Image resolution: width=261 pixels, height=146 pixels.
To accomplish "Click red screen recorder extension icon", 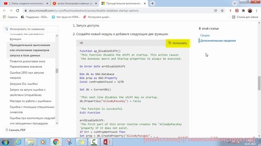I will pyautogui.click(x=237, y=11).
